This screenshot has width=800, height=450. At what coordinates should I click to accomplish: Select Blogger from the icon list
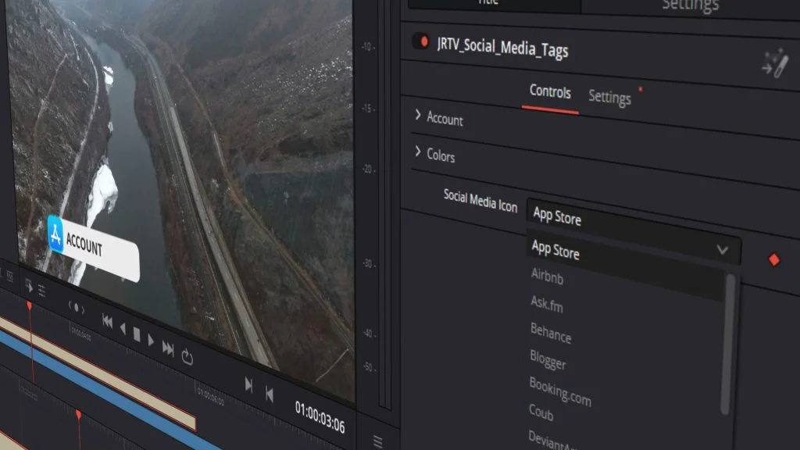click(x=548, y=359)
